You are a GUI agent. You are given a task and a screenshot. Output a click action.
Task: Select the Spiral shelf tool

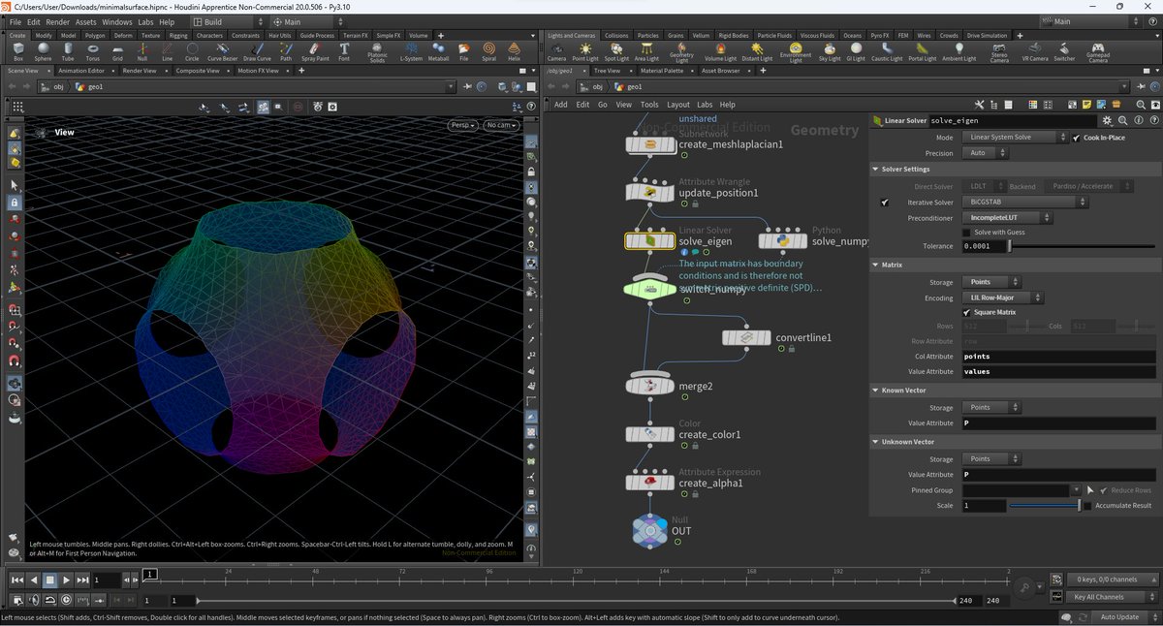[x=489, y=51]
